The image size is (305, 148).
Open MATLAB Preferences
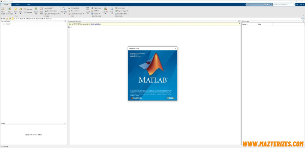[x=96, y=8]
